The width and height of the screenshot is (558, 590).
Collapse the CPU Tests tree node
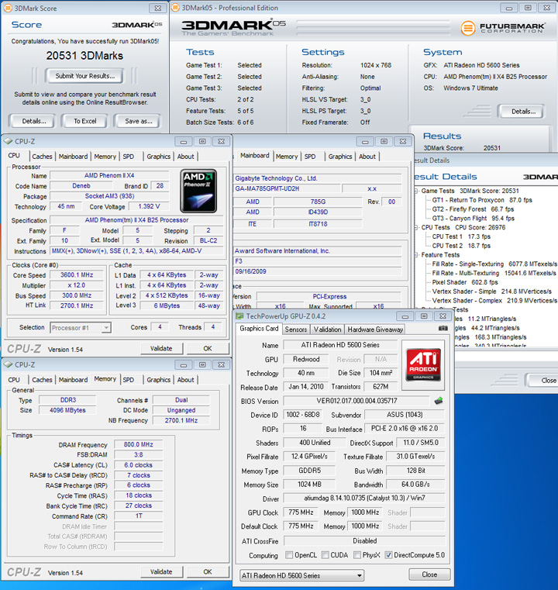(416, 228)
